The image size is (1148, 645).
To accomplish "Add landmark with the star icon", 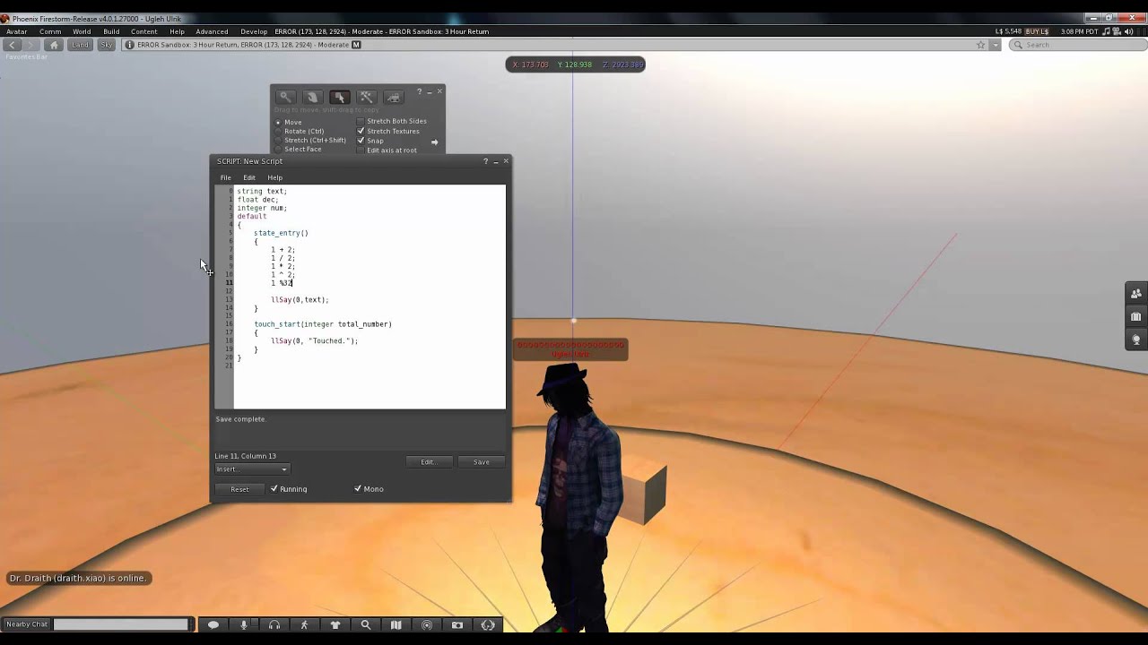I will coord(980,45).
